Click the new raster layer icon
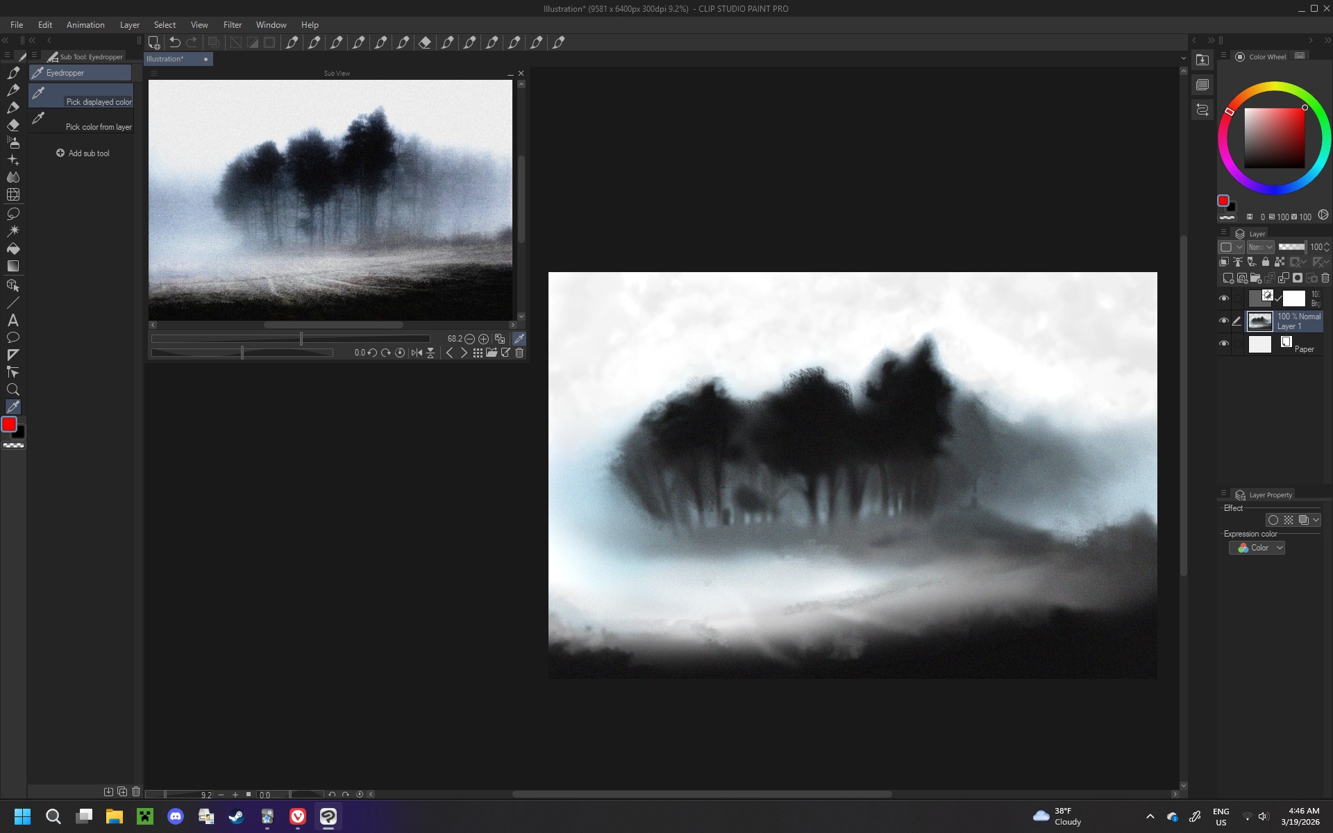1333x833 pixels. tap(1227, 278)
